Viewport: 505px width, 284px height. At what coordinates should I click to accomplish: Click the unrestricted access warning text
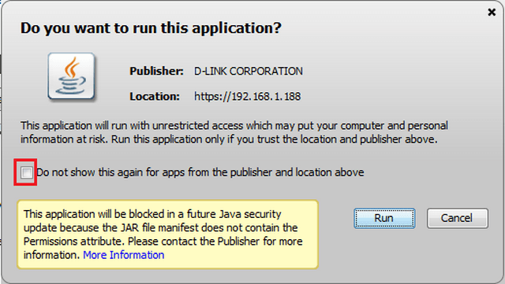pos(234,132)
